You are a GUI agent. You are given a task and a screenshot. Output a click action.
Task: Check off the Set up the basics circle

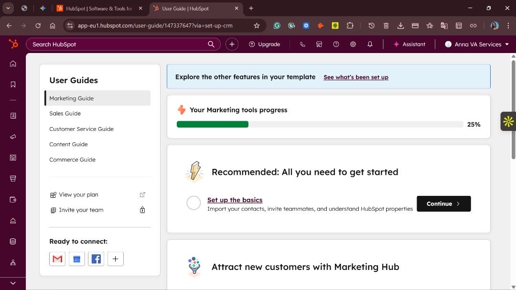click(x=193, y=203)
